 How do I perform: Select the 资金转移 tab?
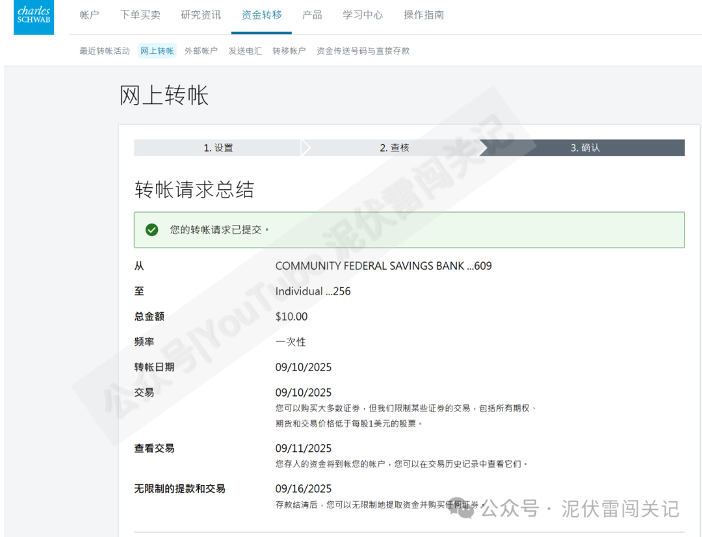tap(261, 14)
